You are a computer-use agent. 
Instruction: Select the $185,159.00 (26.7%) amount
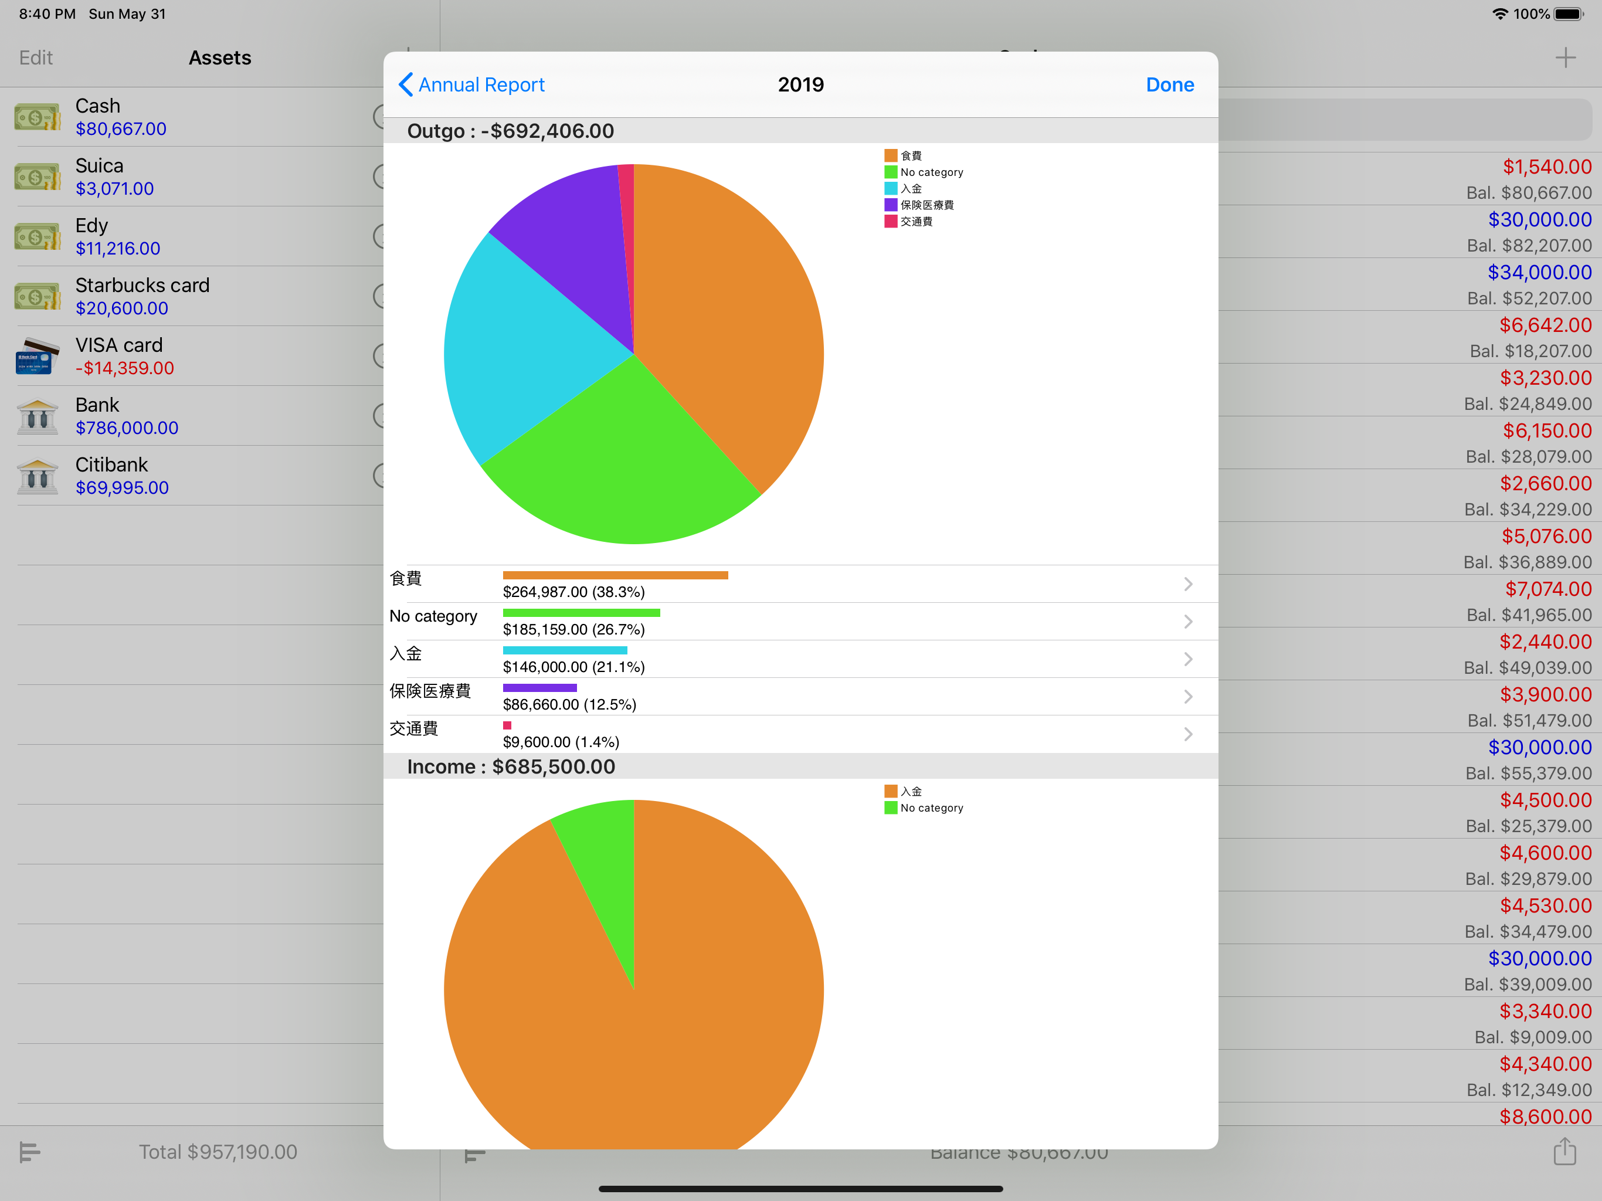(x=573, y=629)
